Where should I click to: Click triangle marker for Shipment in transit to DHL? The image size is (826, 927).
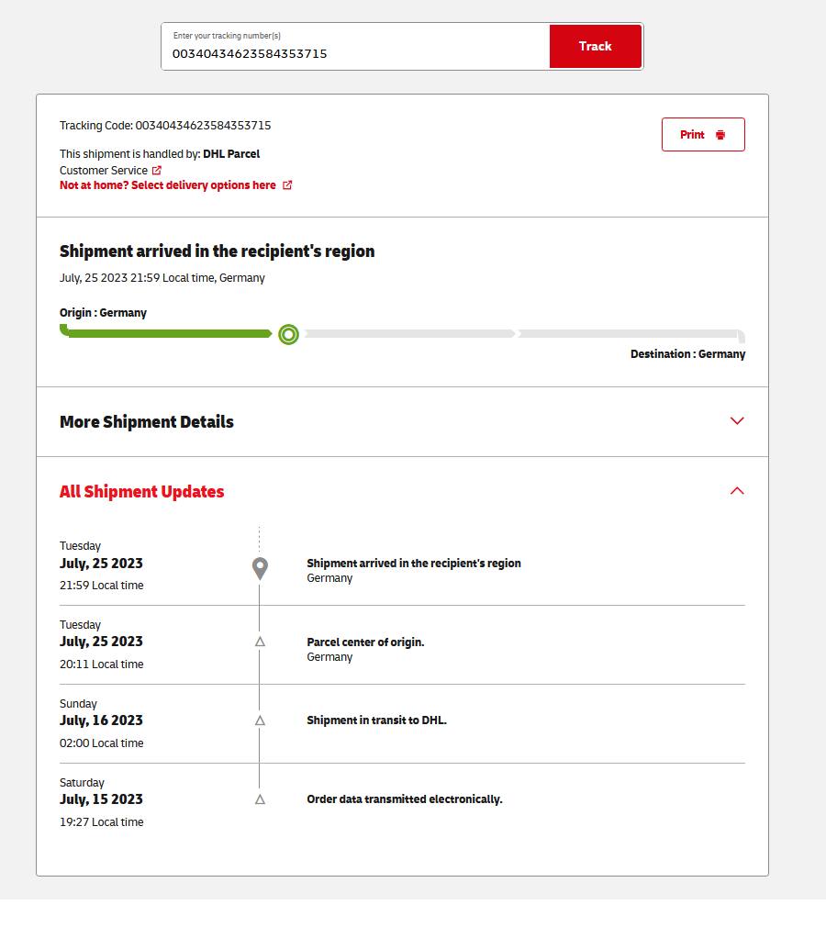click(x=260, y=720)
